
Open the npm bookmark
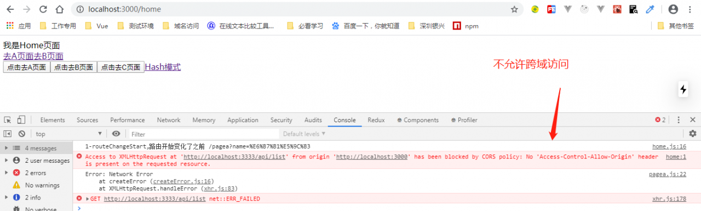click(466, 26)
